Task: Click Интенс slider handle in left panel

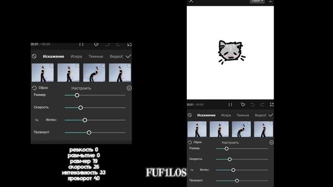Action: click(x=85, y=120)
